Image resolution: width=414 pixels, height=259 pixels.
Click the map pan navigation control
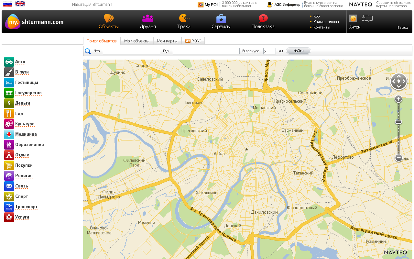click(398, 81)
